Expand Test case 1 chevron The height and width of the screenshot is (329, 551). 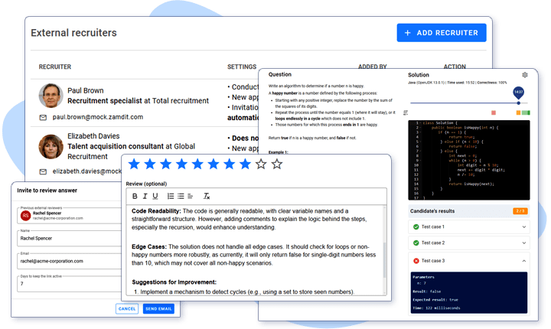pos(524,227)
